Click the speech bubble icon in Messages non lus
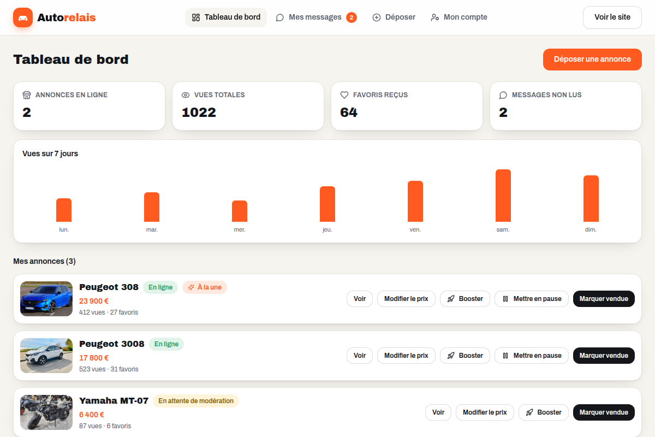Viewport: 655px width, 437px height. (x=503, y=95)
